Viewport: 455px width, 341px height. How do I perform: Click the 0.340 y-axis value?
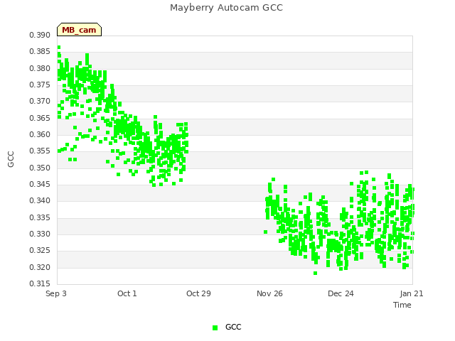40,201
